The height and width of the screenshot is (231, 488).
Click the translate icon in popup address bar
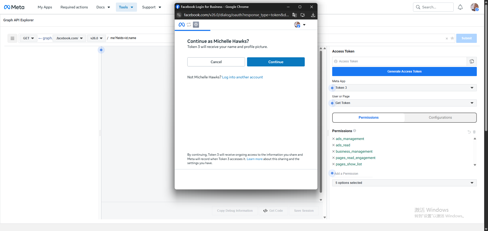[x=295, y=15]
